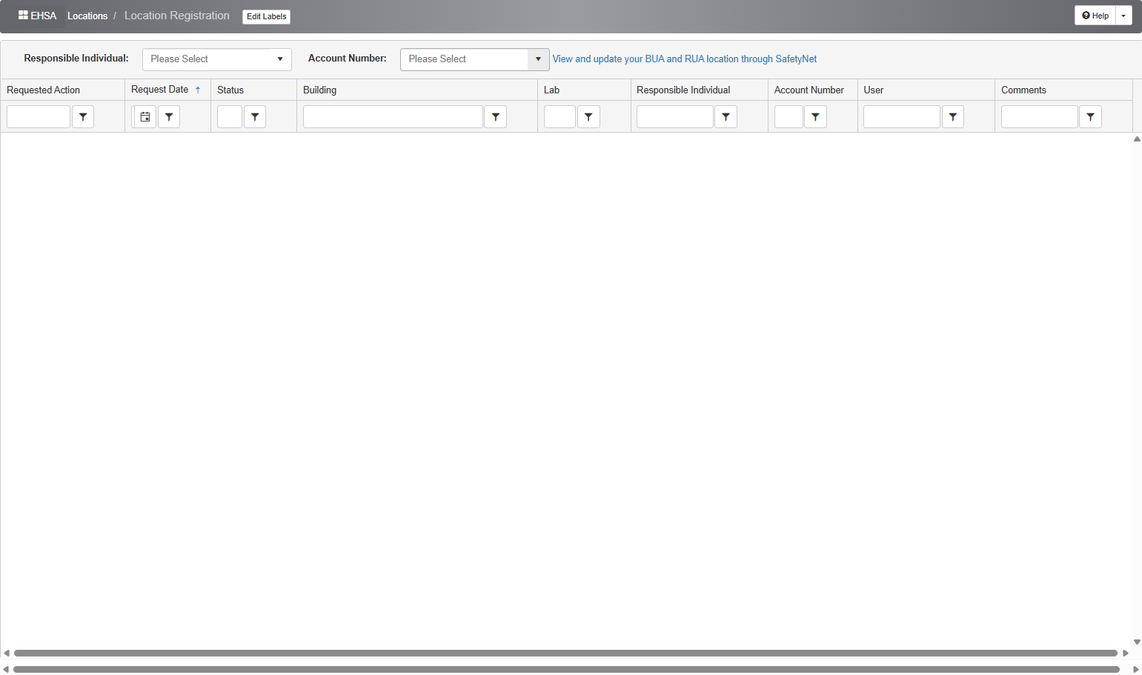Click the grid's horizontal scroll right arrow
This screenshot has width=1142, height=675.
click(1126, 654)
